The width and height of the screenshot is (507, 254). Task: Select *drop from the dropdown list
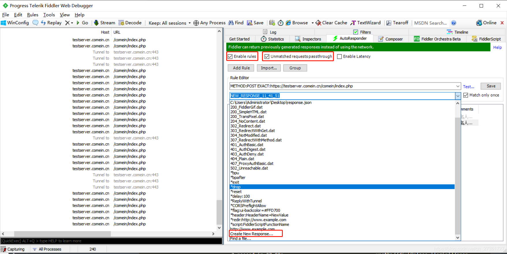tap(342, 187)
